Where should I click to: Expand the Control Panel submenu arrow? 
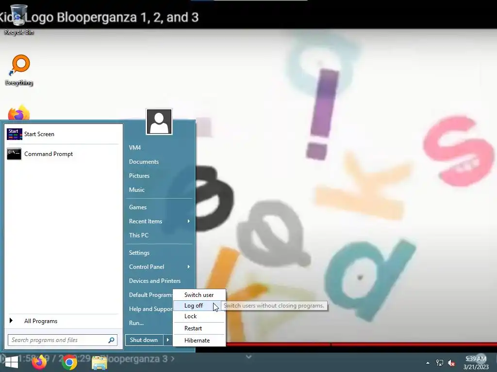click(x=189, y=267)
